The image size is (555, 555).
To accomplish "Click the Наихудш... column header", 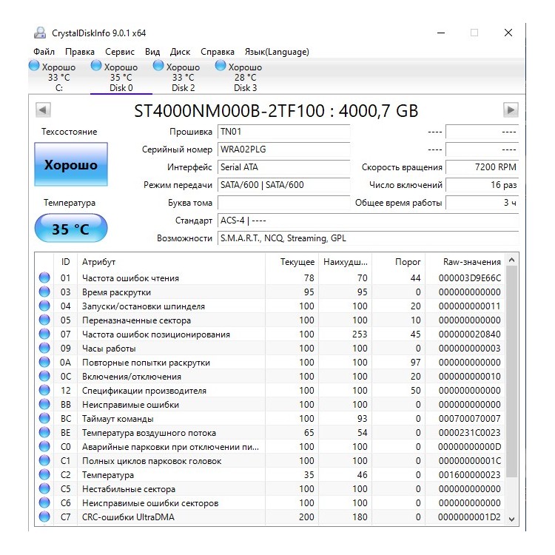I will click(345, 262).
